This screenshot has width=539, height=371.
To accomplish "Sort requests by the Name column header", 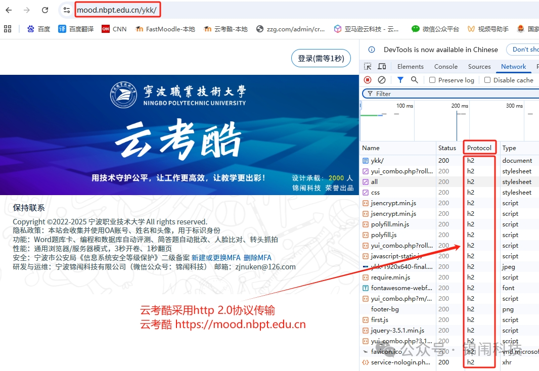I will [x=398, y=148].
